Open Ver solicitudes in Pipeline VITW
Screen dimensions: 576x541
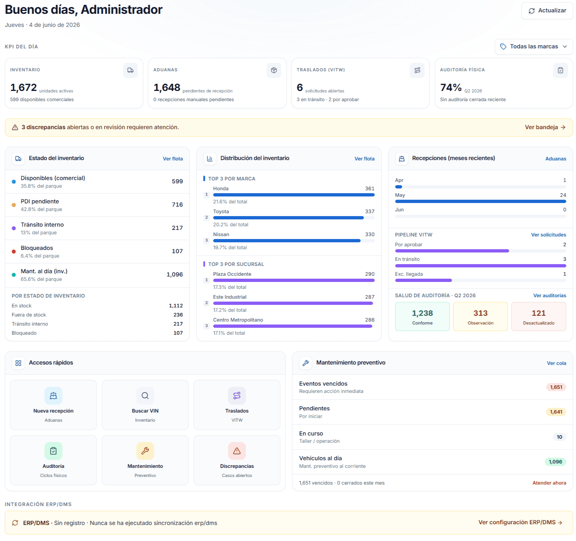pyautogui.click(x=548, y=235)
